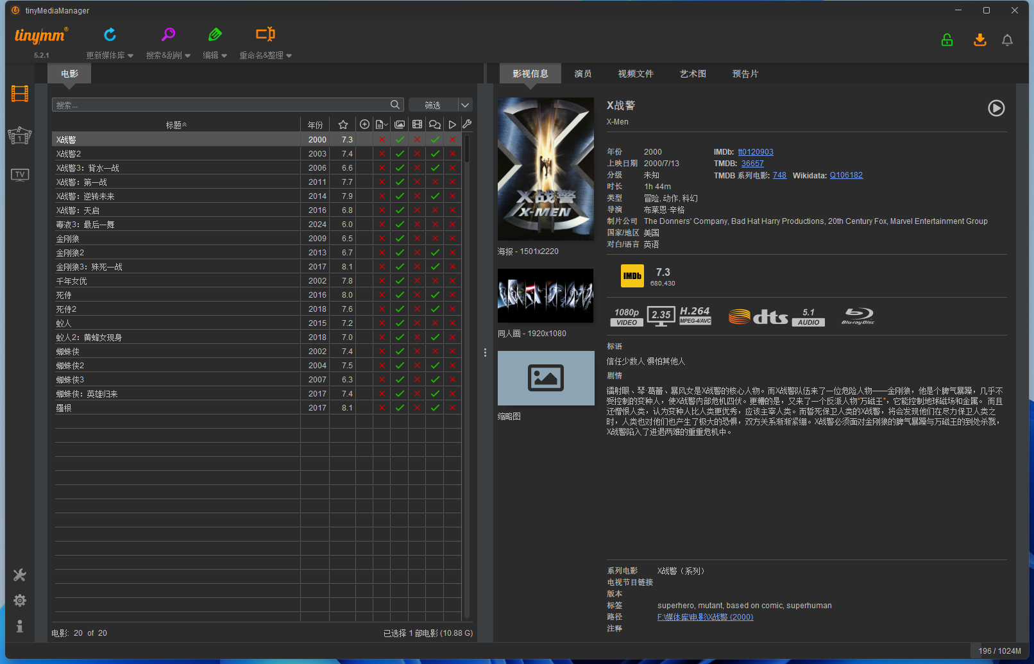Viewport: 1034px width, 664px height.
Task: Switch to the 视频文件 tab
Action: (x=635, y=74)
